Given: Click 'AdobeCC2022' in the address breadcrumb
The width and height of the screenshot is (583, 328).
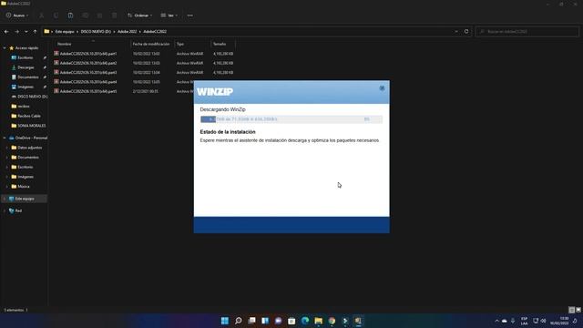Looking at the screenshot, I should (x=155, y=32).
